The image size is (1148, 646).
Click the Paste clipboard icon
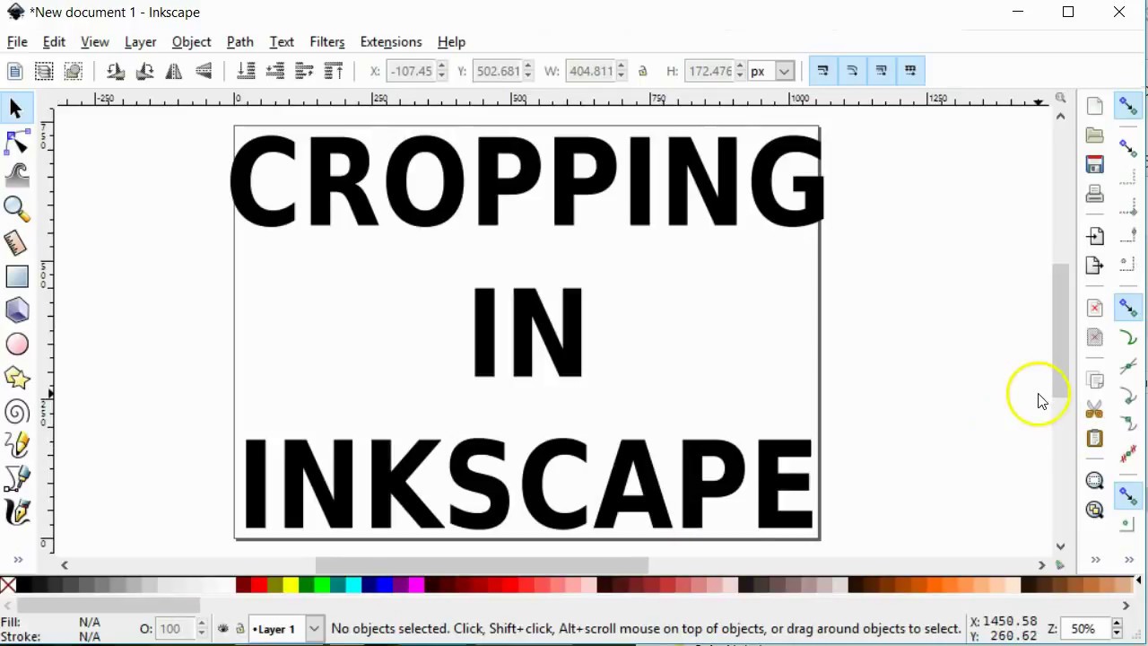click(1094, 439)
